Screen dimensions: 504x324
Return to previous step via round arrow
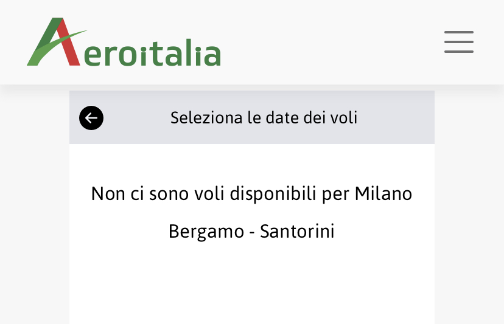[91, 118]
